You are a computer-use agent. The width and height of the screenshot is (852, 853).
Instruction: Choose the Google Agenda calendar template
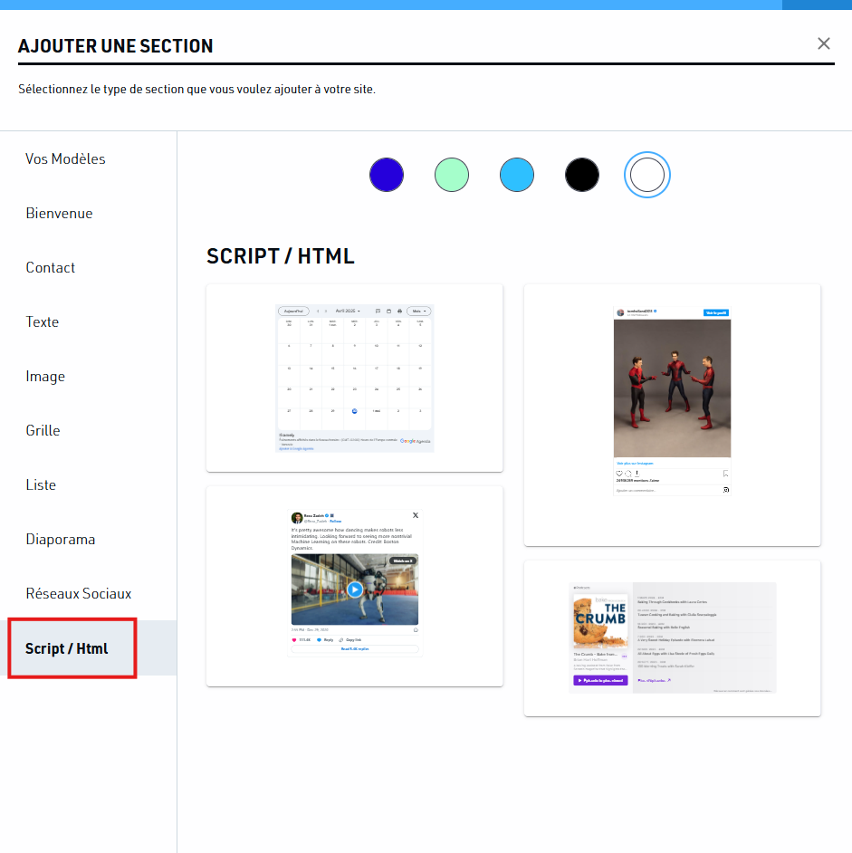355,379
